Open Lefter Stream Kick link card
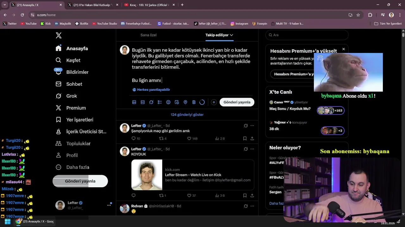The height and width of the screenshot is (227, 405). (x=193, y=175)
